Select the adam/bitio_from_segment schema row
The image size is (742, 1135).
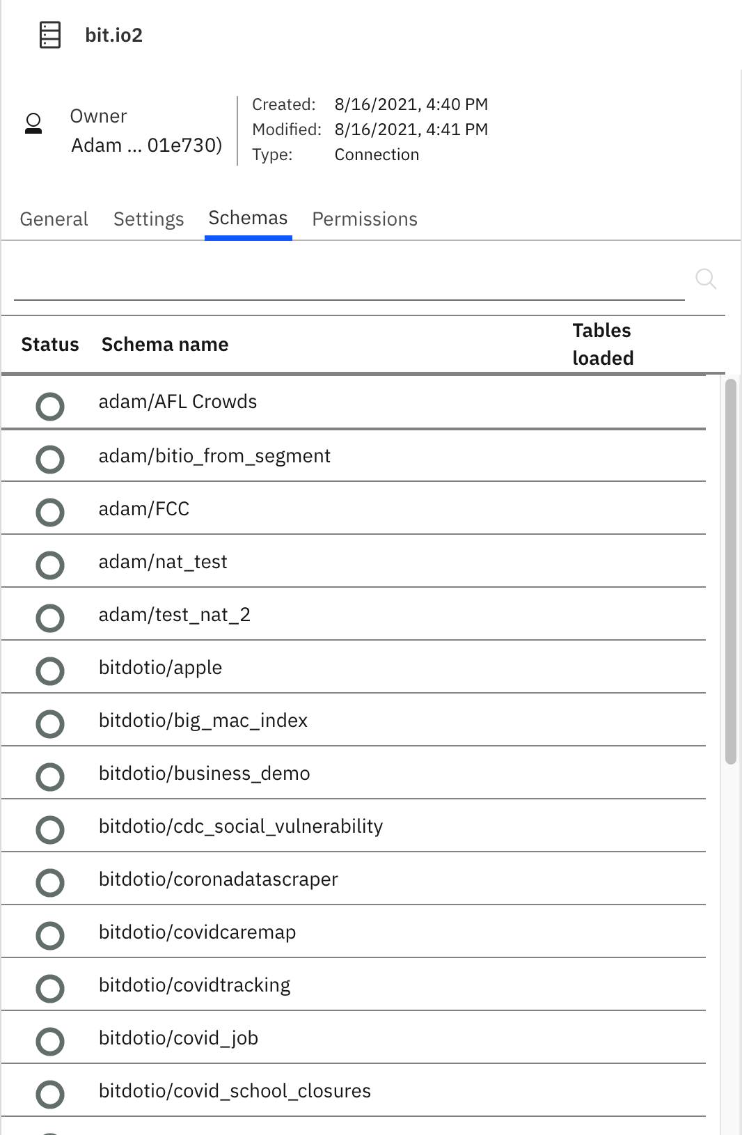click(214, 456)
